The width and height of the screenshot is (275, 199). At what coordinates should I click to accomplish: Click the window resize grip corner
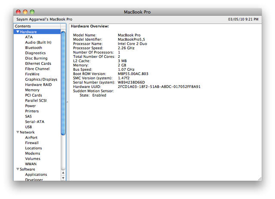click(259, 178)
